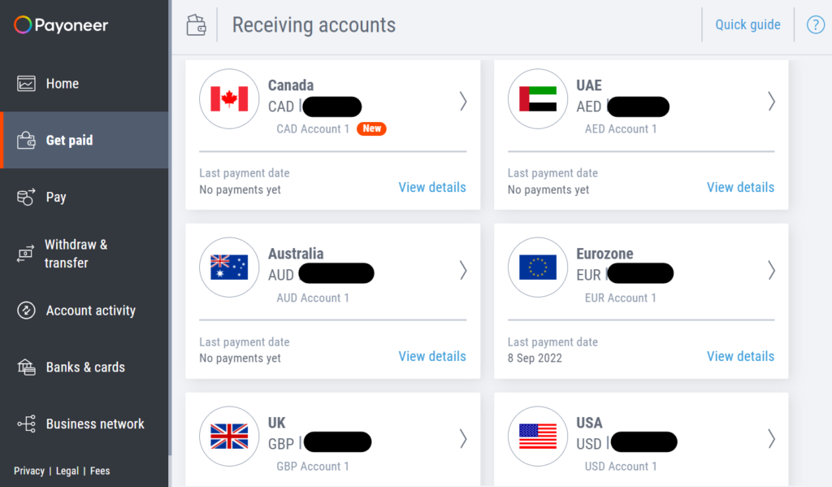Open Withdraw & transfer
This screenshot has width=832, height=487.
coord(26,253)
